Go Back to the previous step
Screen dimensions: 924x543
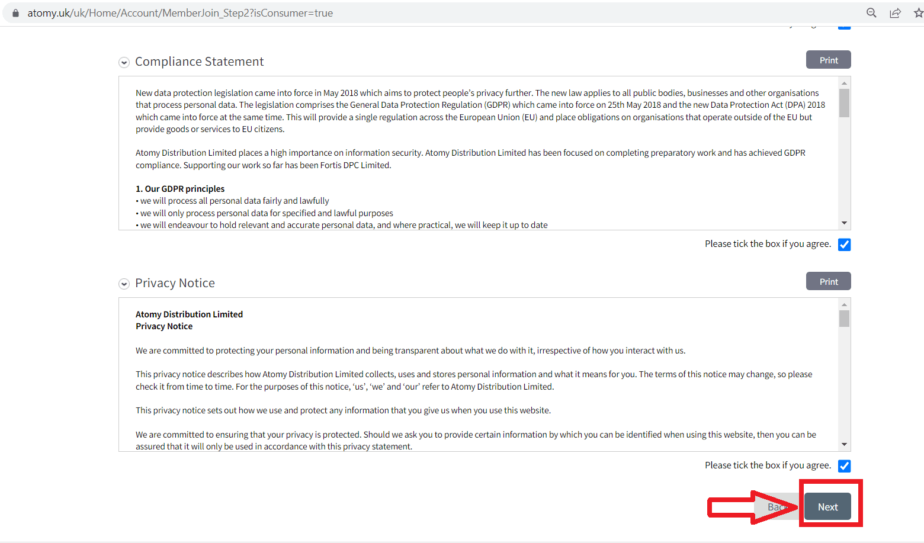[x=775, y=507]
